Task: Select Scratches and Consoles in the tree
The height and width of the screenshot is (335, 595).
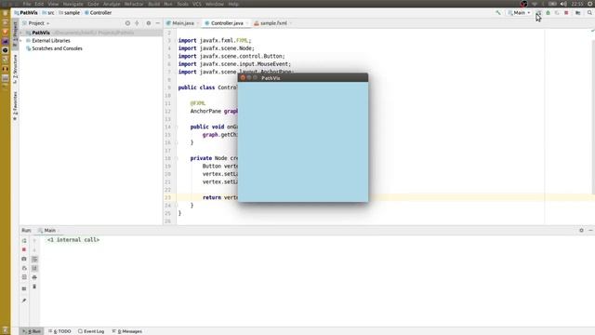Action: coord(57,48)
